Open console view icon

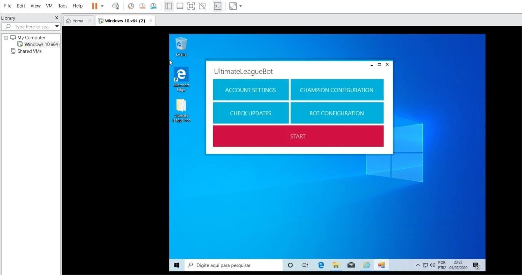[x=217, y=6]
